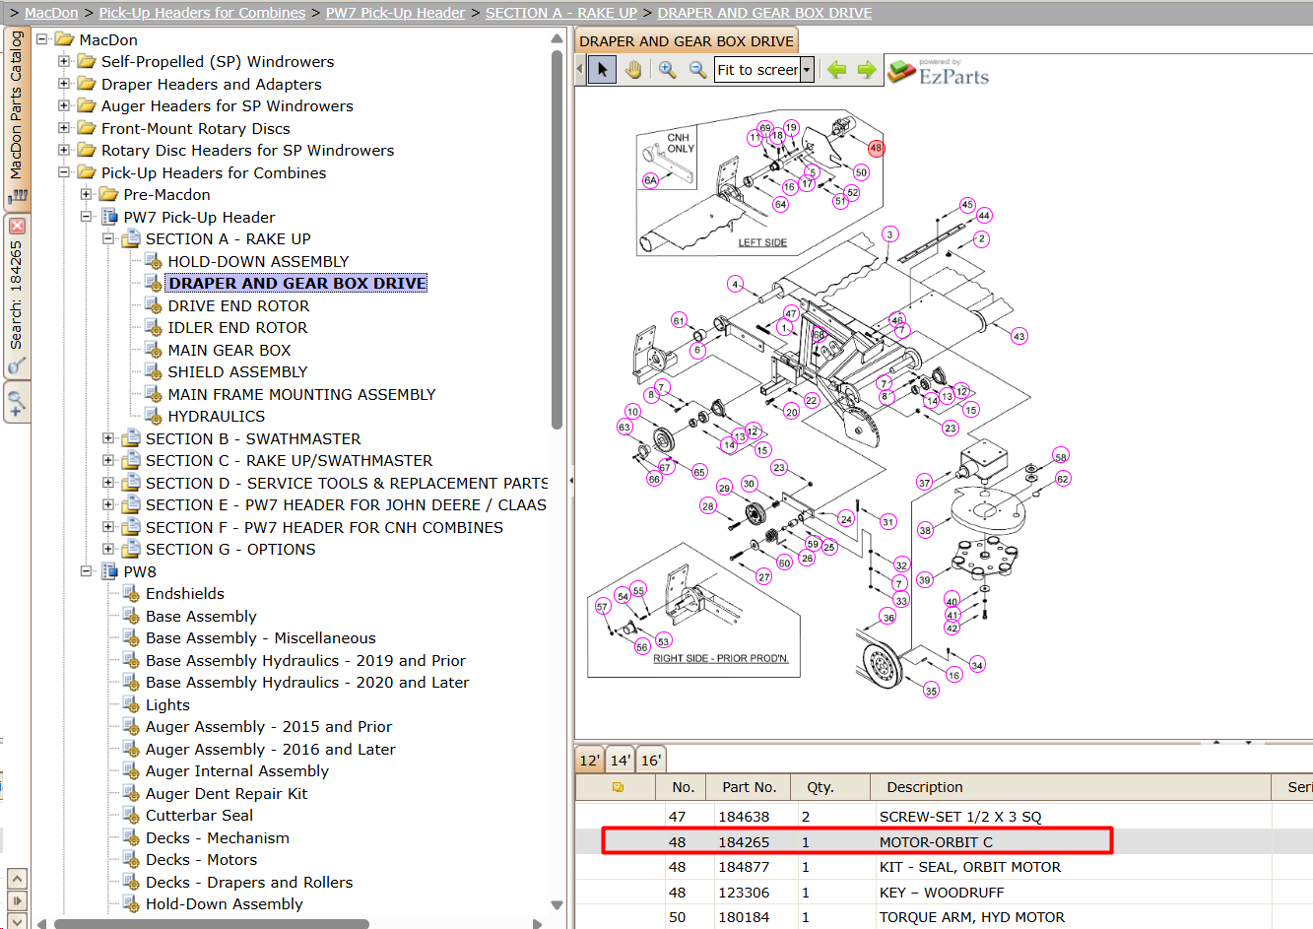Click the zoom in magnifier
This screenshot has height=929, width=1313.
[x=668, y=69]
